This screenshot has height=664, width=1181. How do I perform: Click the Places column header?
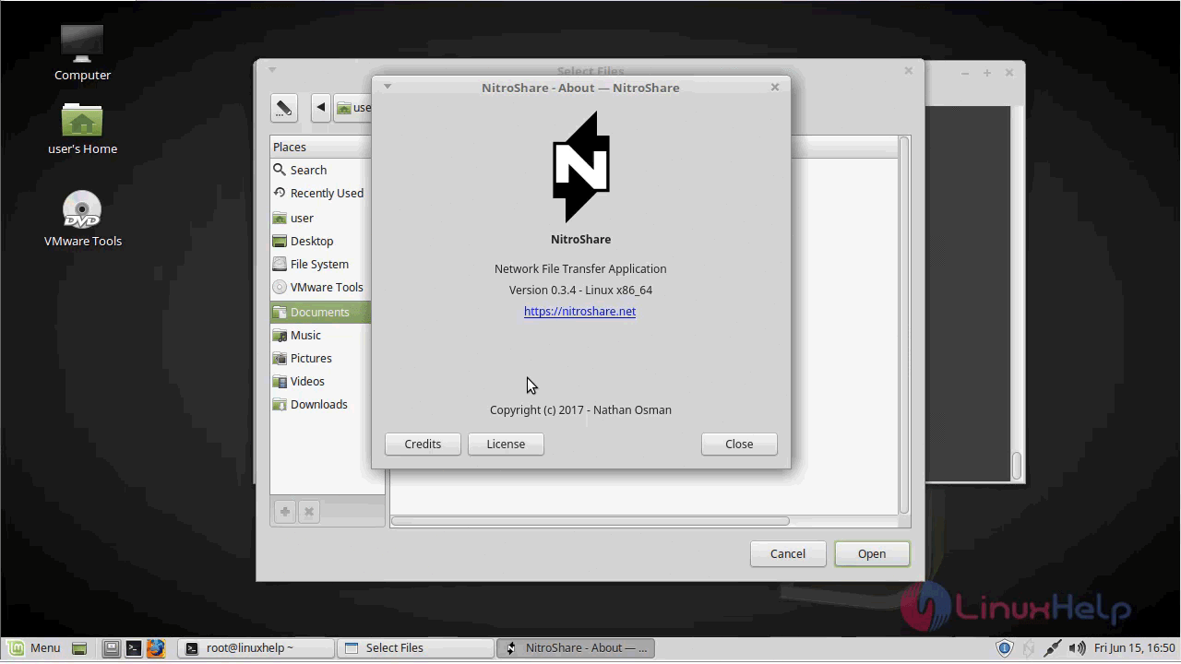pos(320,147)
